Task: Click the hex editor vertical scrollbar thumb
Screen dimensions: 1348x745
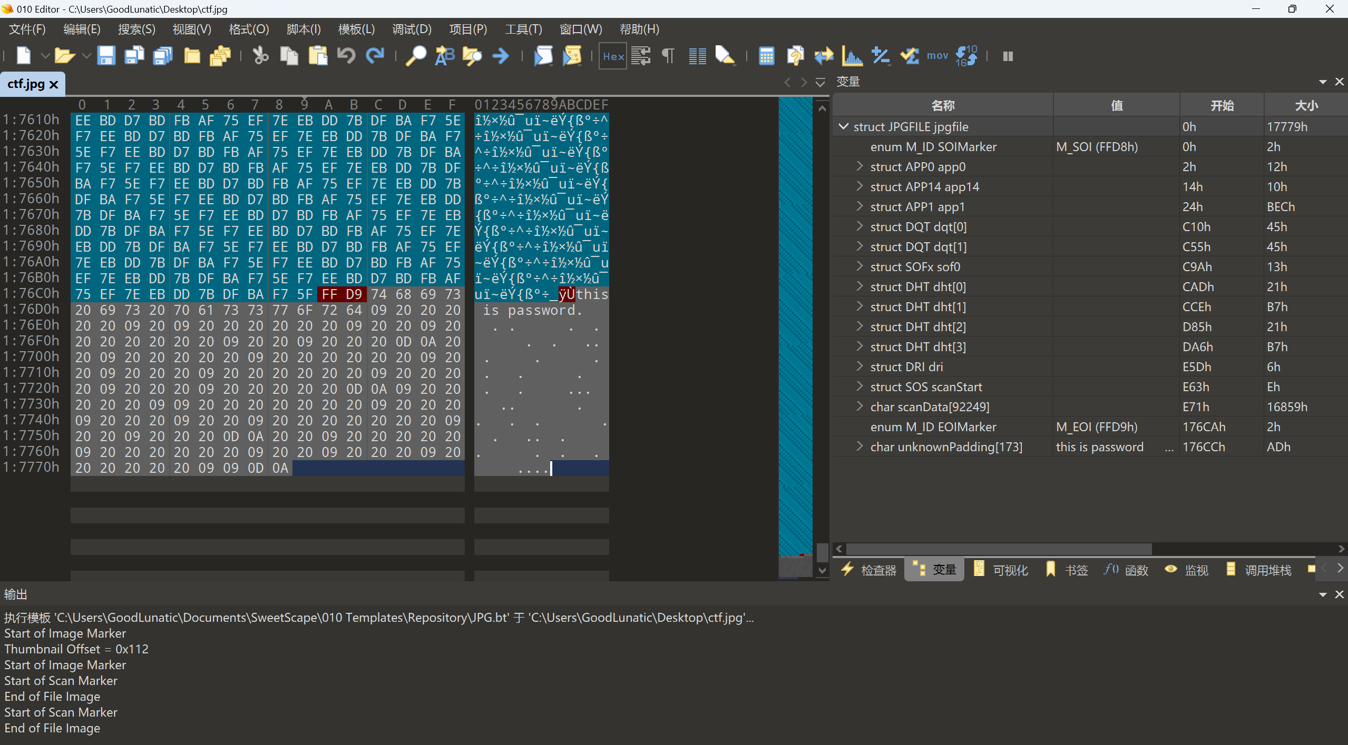Action: click(822, 552)
